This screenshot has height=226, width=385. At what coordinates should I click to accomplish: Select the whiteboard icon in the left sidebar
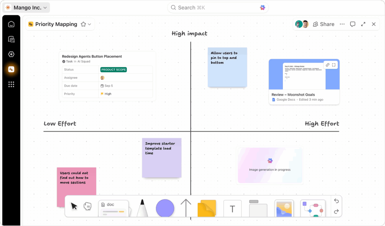pyautogui.click(x=11, y=69)
